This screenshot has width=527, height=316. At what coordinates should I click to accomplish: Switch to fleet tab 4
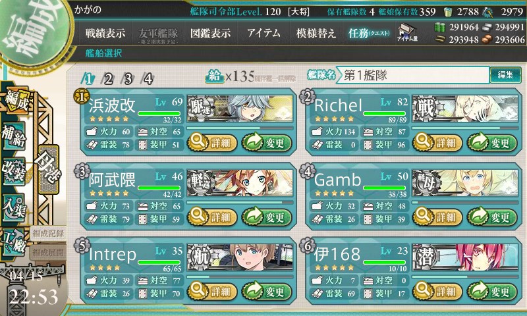point(148,79)
